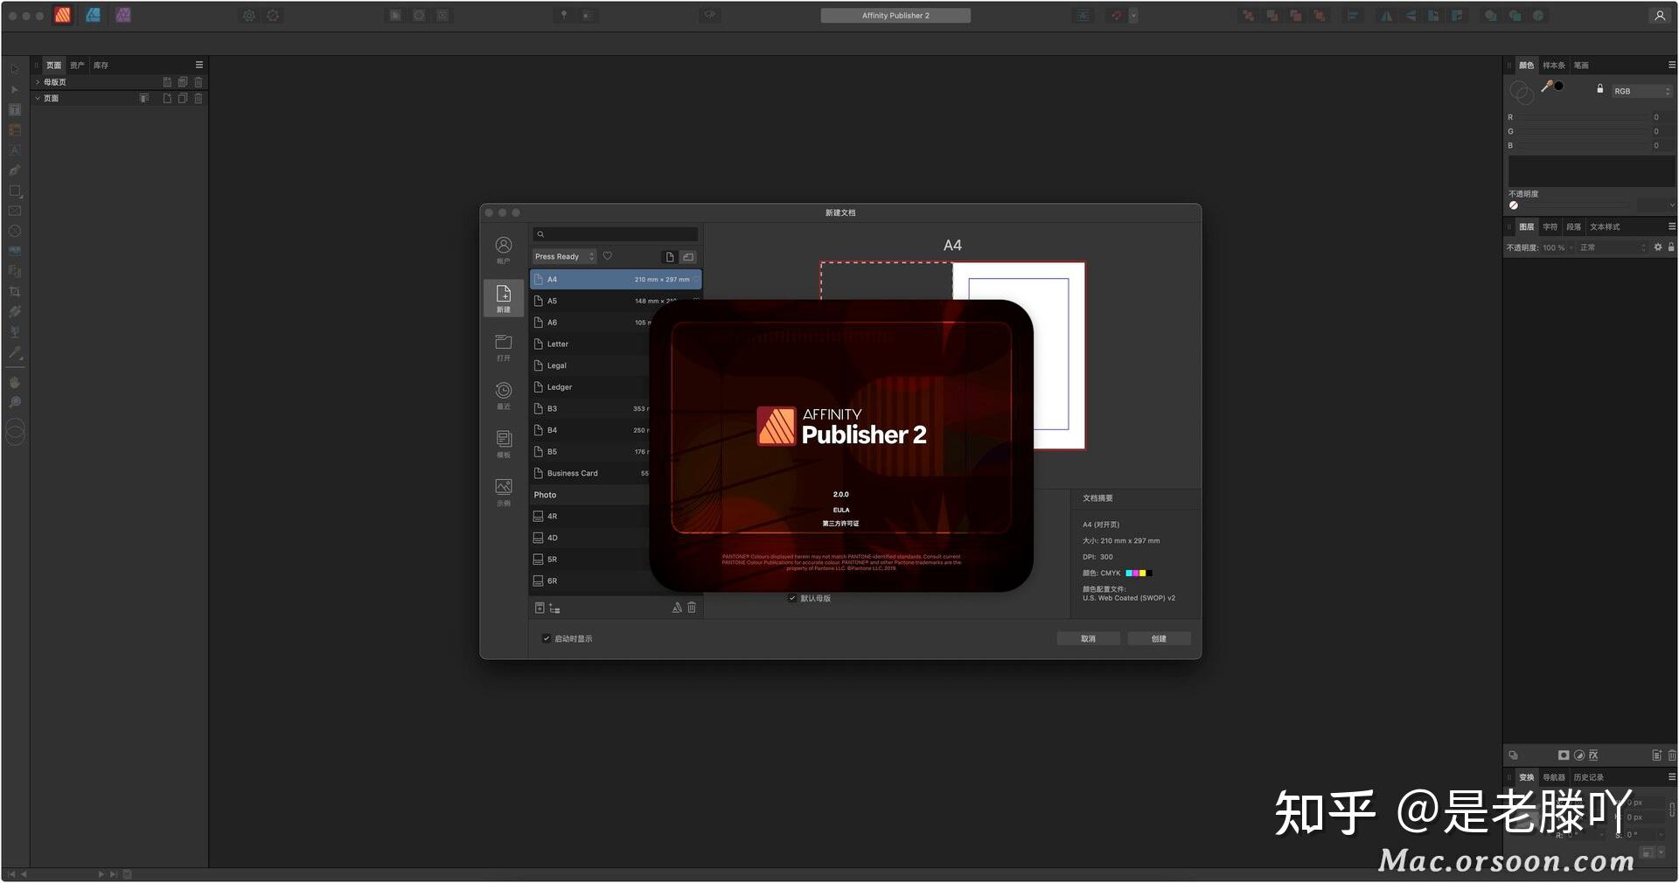Image resolution: width=1679 pixels, height=883 pixels.
Task: Expand the 母版页 tree entry
Action: point(38,81)
